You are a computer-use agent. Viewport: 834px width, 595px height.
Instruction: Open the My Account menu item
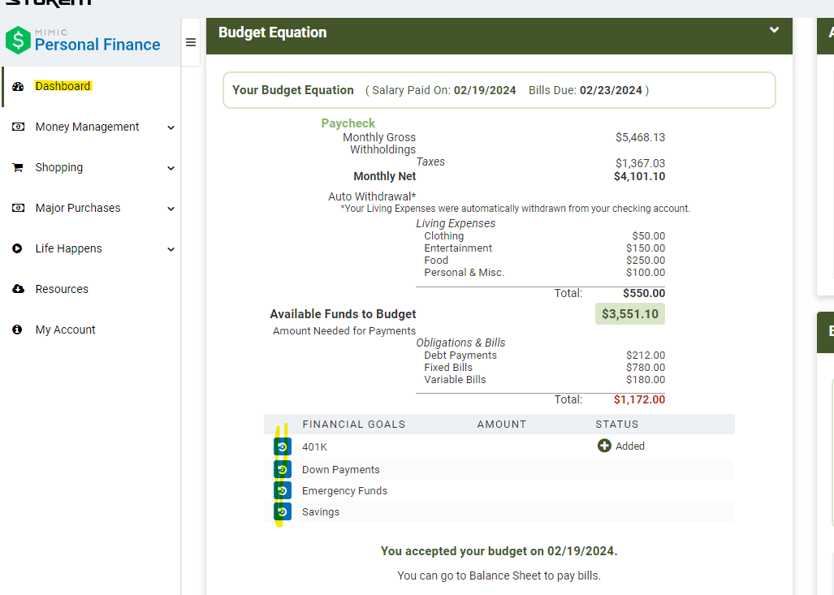coord(66,330)
